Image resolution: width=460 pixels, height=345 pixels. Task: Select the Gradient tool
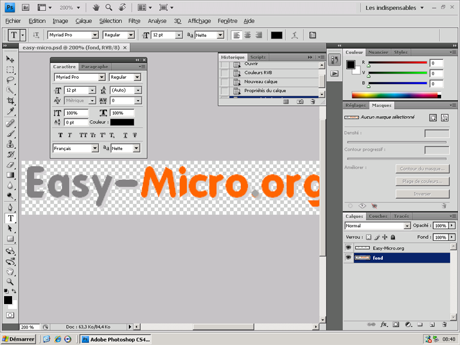10,175
